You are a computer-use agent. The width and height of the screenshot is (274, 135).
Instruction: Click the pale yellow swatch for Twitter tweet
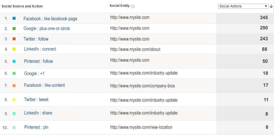[14, 100]
